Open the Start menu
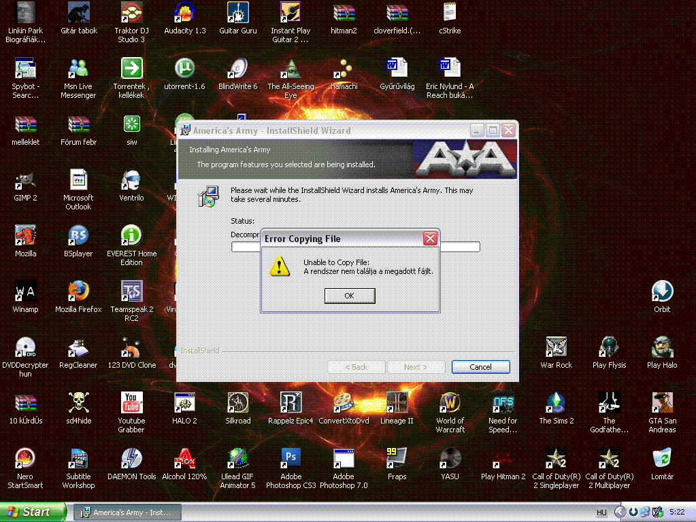 (33, 512)
